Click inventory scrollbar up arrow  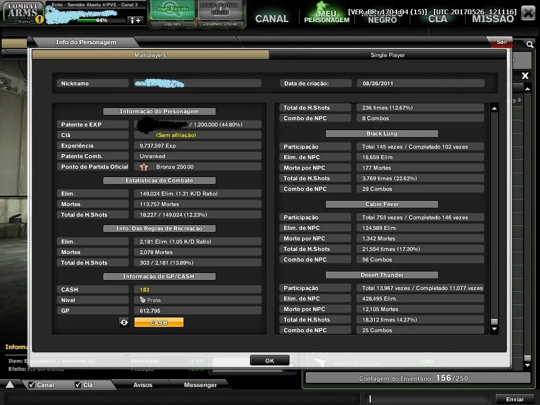(x=527, y=89)
